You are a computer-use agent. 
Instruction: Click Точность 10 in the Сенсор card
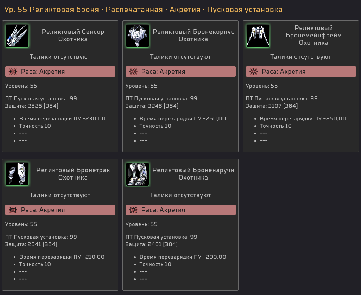35,126
